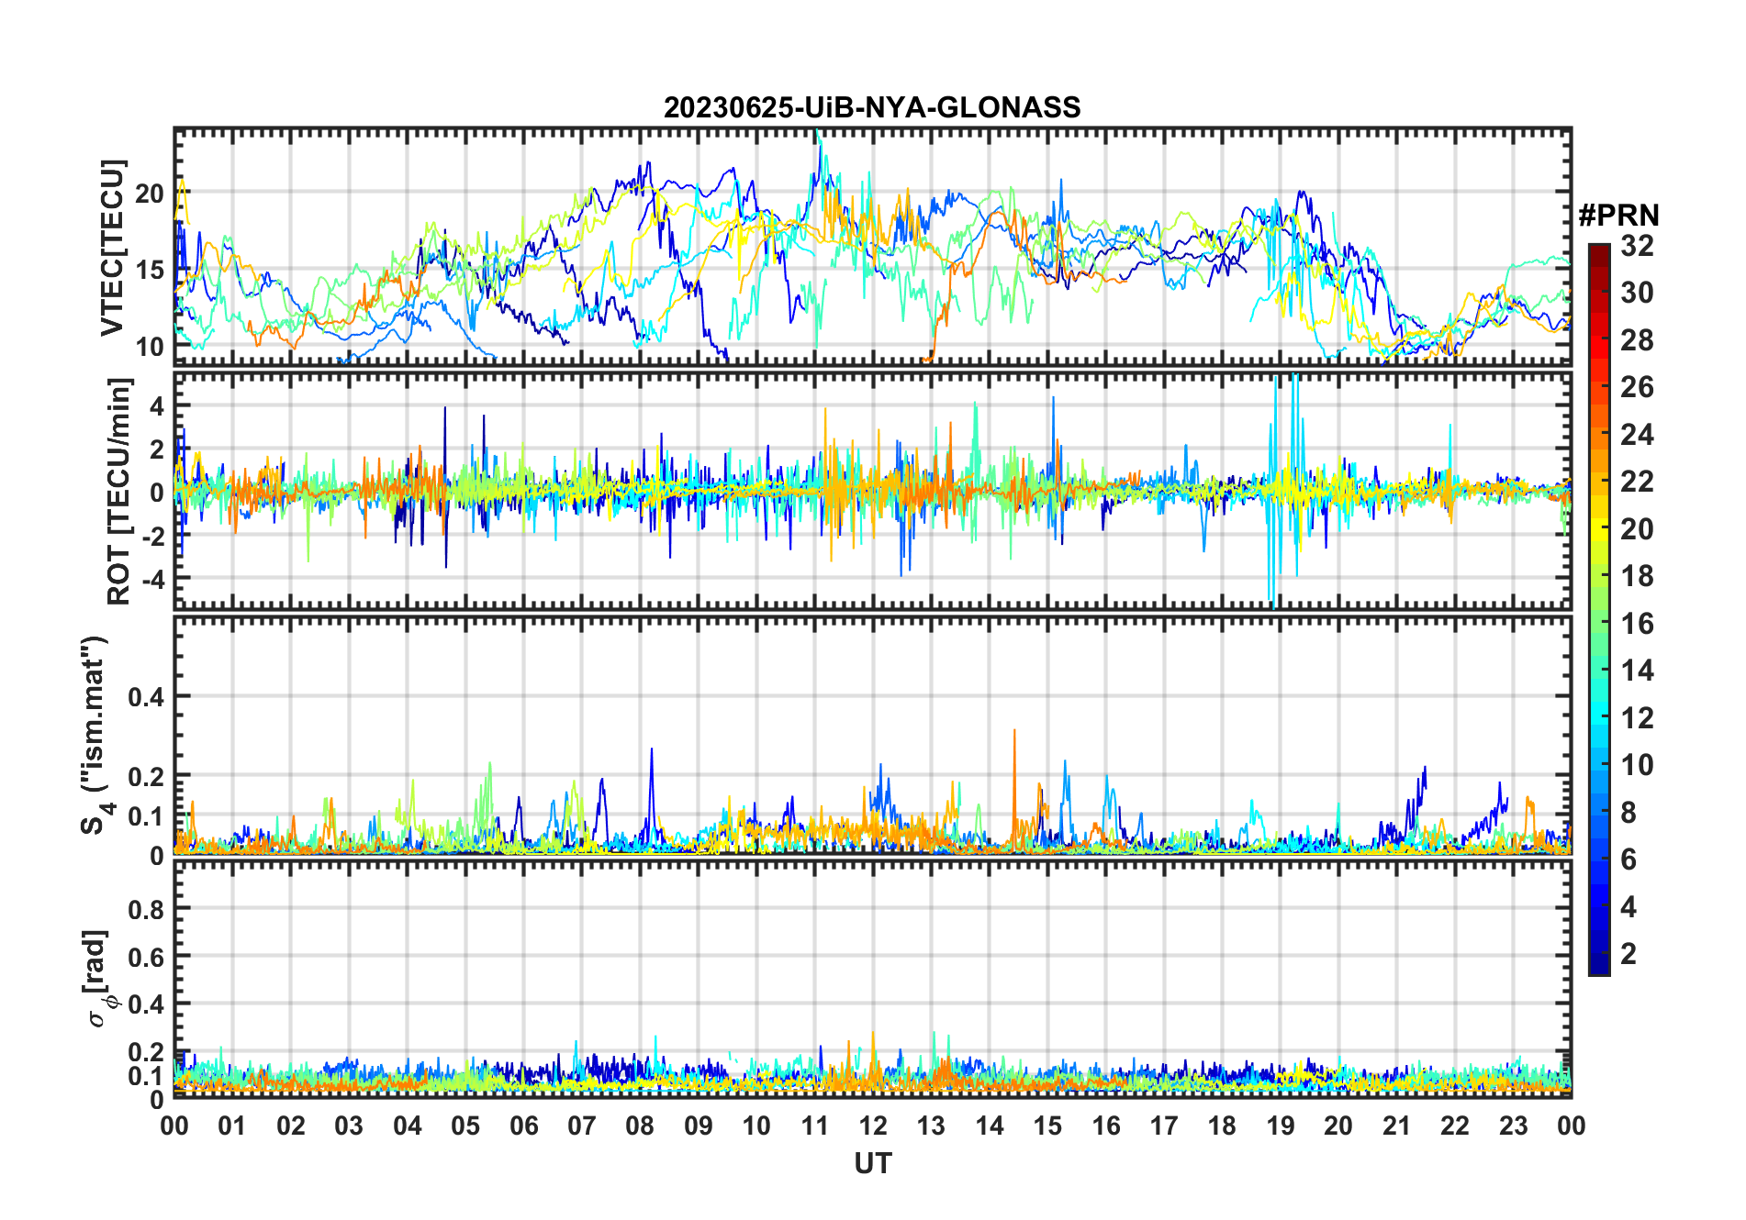Click the PRN colorbar tick label 12
Viewport: 1746px width, 1220px height.
(x=1637, y=717)
